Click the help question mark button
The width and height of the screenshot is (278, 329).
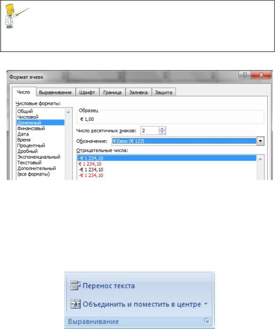pyautogui.click(x=245, y=75)
